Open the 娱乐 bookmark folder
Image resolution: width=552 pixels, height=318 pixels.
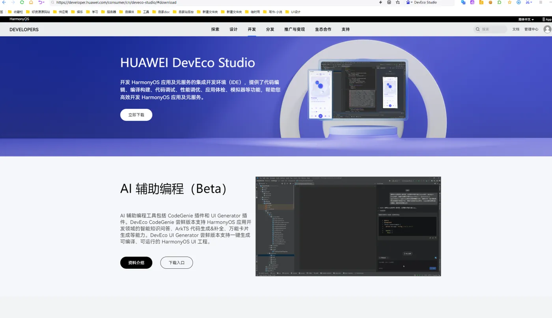click(x=77, y=12)
